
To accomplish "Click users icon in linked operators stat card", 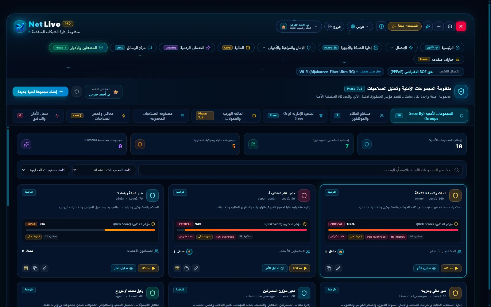I will [253, 144].
